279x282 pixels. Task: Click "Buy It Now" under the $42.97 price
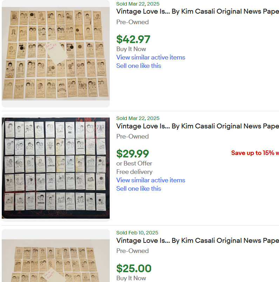pyautogui.click(x=131, y=49)
